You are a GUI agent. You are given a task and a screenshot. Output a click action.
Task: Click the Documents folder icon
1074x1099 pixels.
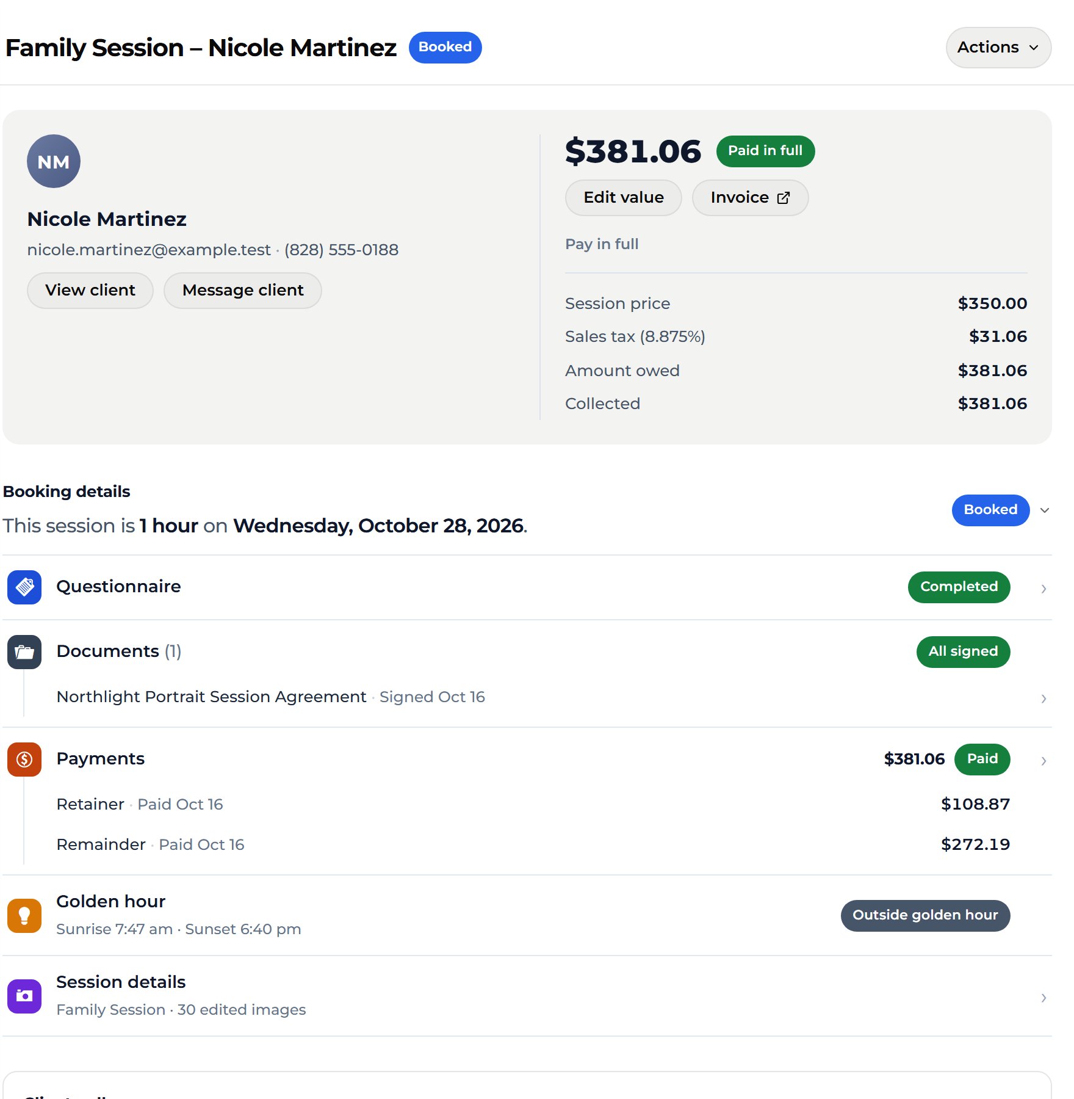[24, 652]
